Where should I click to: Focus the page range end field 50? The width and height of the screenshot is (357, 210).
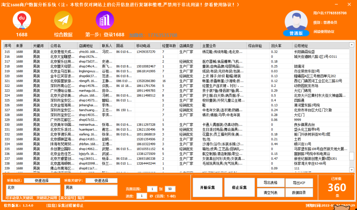170,189
